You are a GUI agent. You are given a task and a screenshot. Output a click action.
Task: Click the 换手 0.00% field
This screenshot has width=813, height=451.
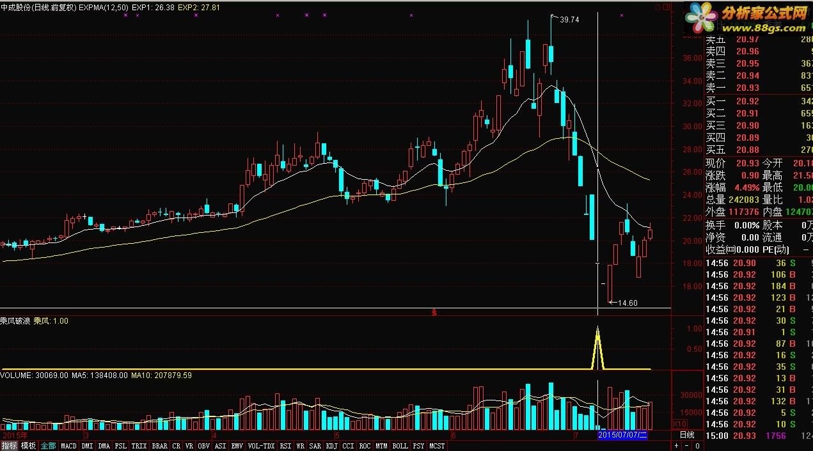tap(733, 225)
